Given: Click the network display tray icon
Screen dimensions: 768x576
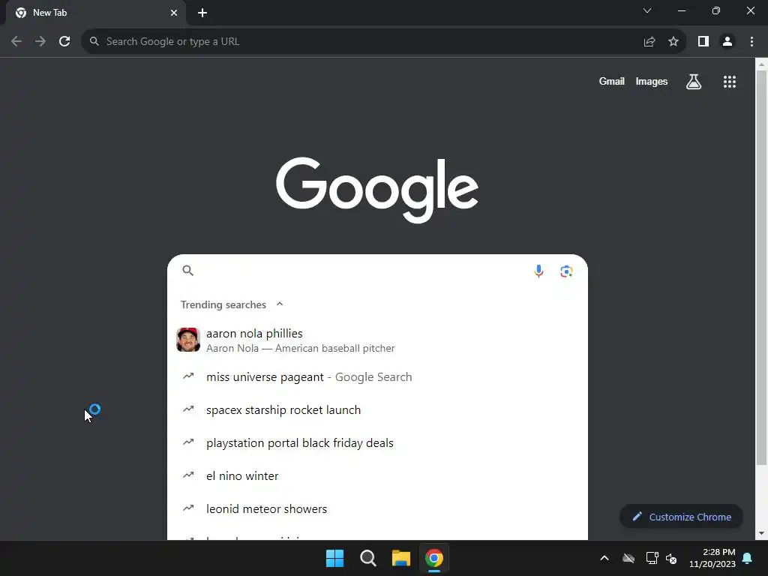Looking at the screenshot, I should tap(652, 558).
